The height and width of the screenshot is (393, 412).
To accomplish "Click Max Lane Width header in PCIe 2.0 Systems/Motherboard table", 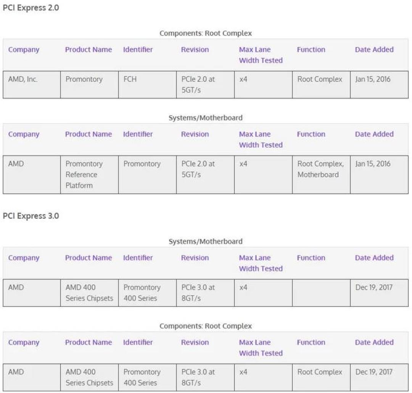I will [261, 140].
